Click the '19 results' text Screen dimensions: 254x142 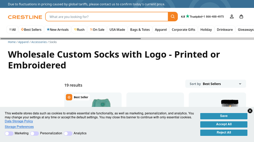(x=73, y=85)
